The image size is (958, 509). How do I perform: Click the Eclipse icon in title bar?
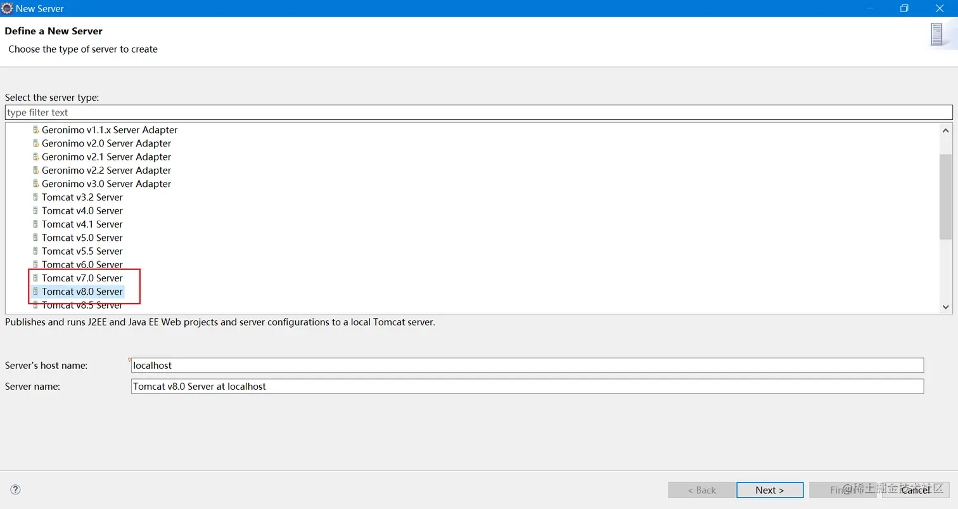8,8
